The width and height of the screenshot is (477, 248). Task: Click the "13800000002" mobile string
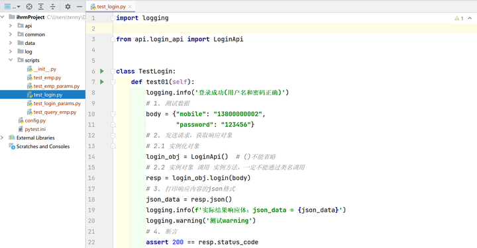[238, 114]
